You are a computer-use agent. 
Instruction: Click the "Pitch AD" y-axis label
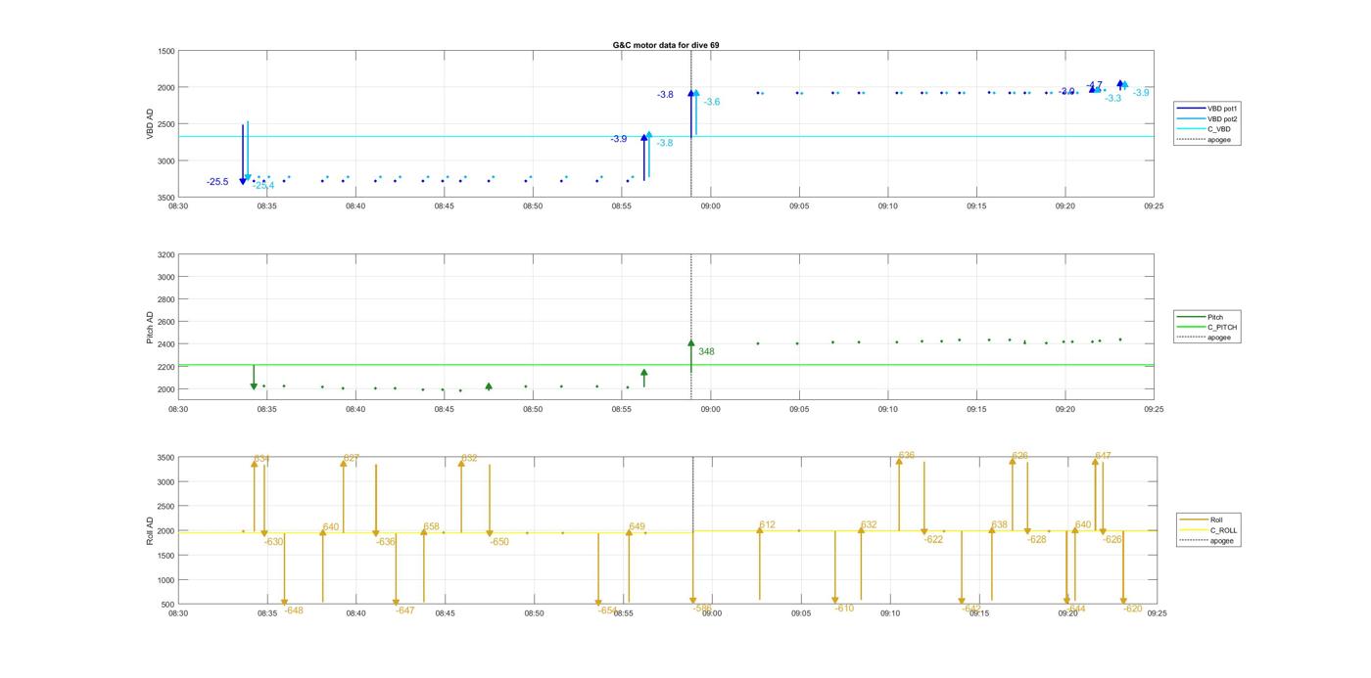click(150, 328)
